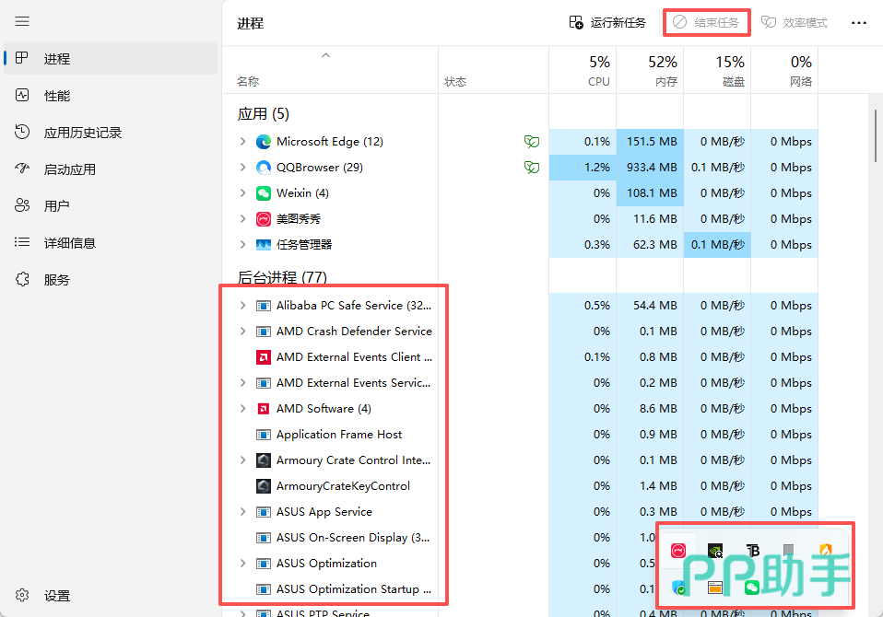This screenshot has width=883, height=617.
Task: Click the 结束任务 end task button
Action: point(707,23)
